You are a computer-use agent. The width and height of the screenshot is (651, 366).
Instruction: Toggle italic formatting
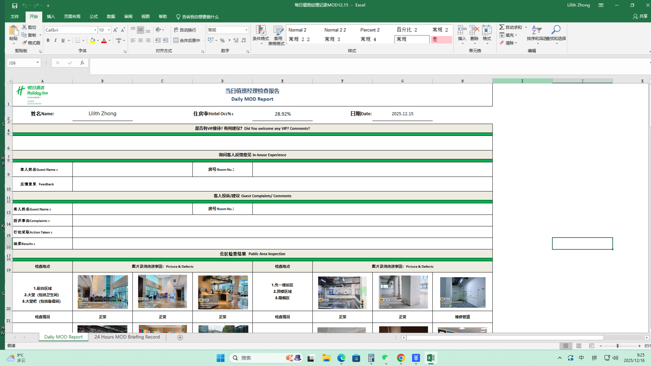[x=55, y=40]
